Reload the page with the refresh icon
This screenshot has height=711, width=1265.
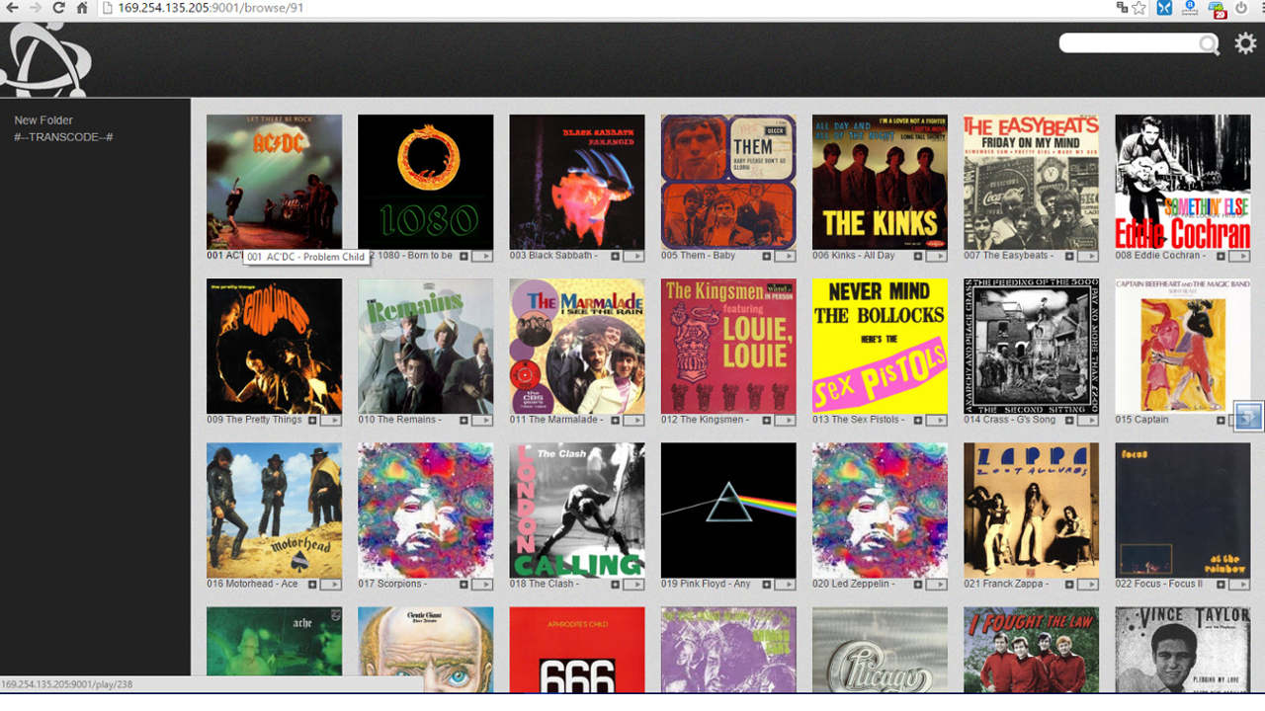point(58,8)
